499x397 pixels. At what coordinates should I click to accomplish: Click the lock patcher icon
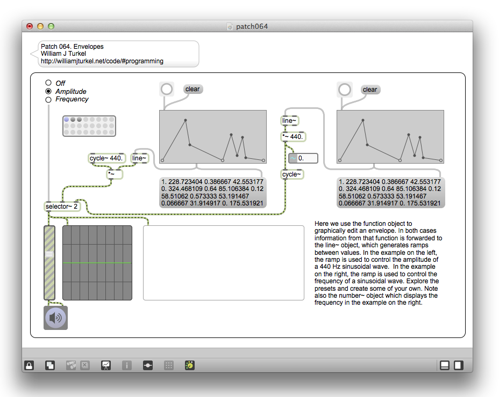point(29,365)
